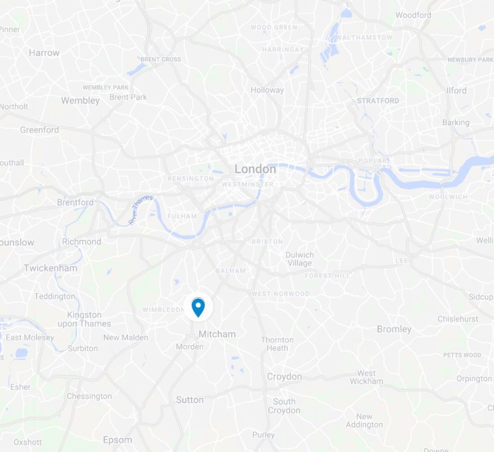Click the Bromley place label

pyautogui.click(x=394, y=329)
